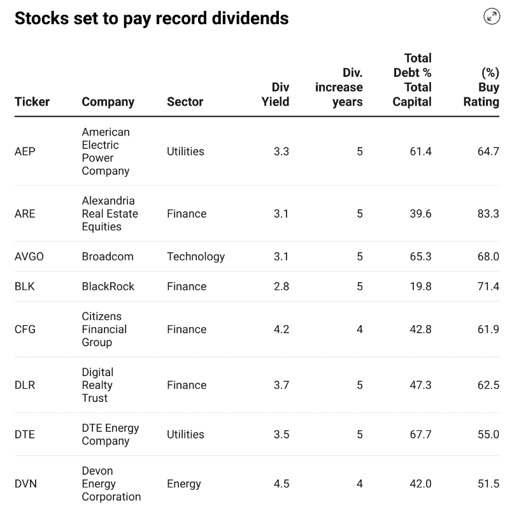Screen dimensions: 512x511
Task: Click the chart title heading
Action: [152, 18]
